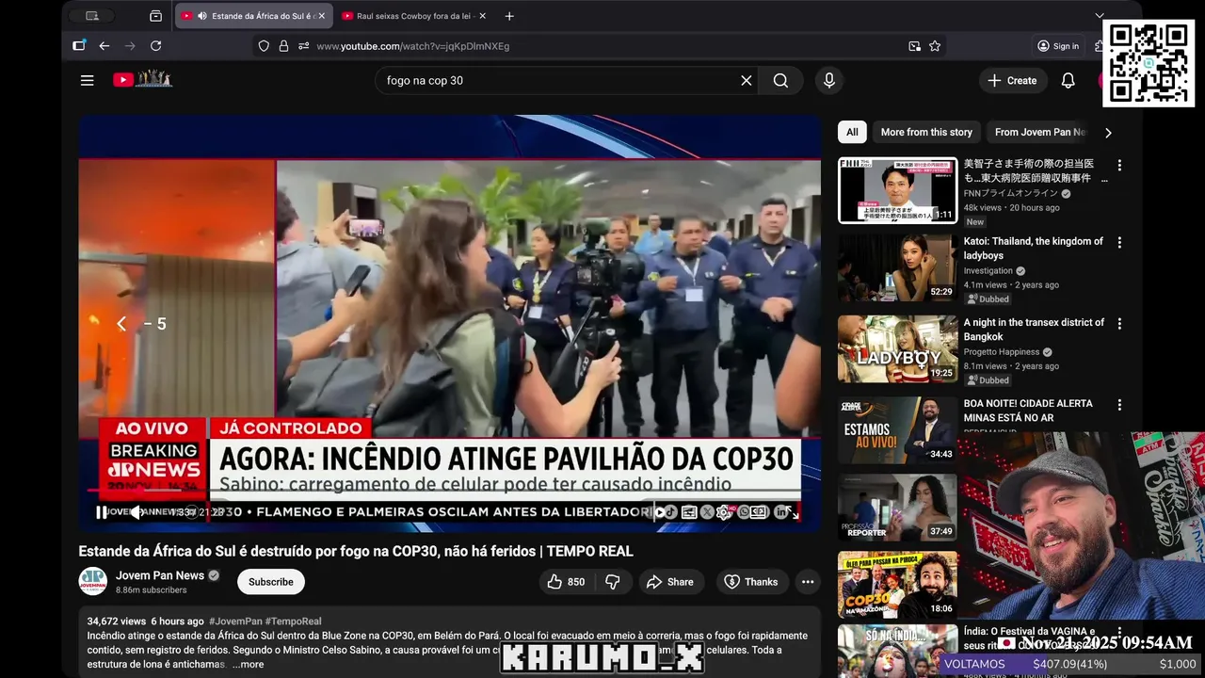List all tabs dropdown arrow
The width and height of the screenshot is (1205, 678).
(x=1099, y=16)
